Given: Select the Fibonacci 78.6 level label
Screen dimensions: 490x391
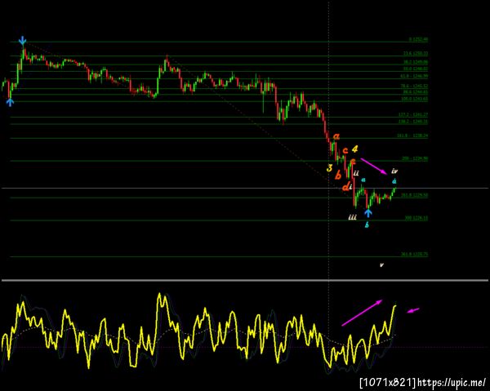Looking at the screenshot, I should (415, 86).
